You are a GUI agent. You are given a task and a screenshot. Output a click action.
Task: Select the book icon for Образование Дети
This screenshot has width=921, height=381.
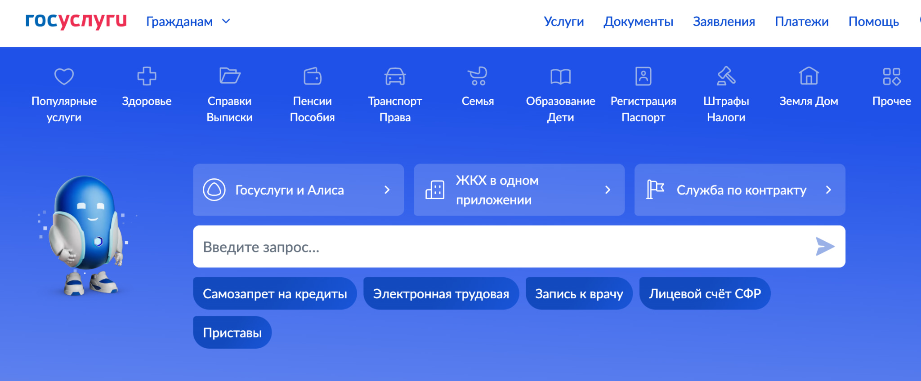click(560, 76)
